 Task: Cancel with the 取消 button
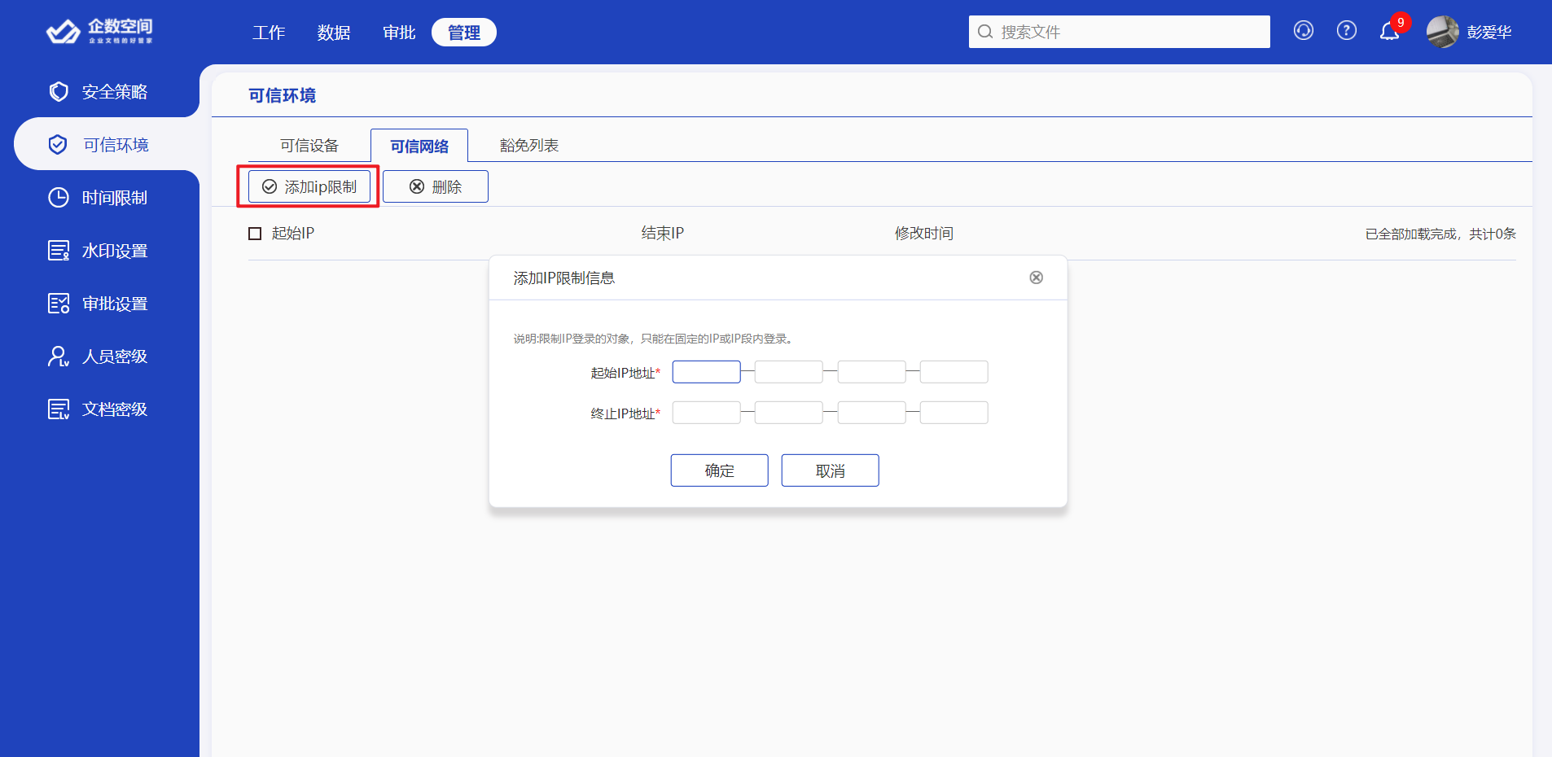tap(831, 470)
